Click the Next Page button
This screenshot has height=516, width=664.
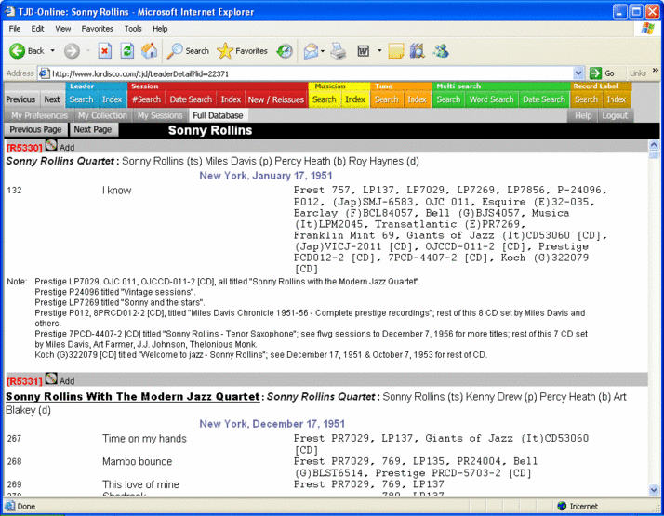[93, 129]
